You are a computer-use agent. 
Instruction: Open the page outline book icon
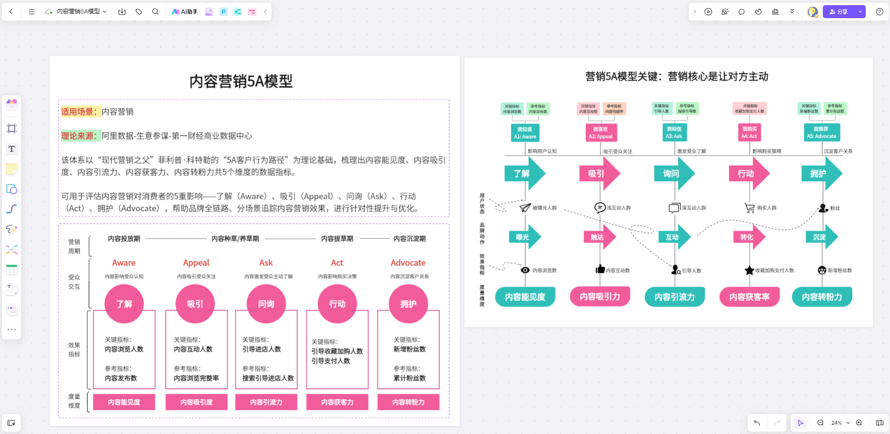coord(880,423)
